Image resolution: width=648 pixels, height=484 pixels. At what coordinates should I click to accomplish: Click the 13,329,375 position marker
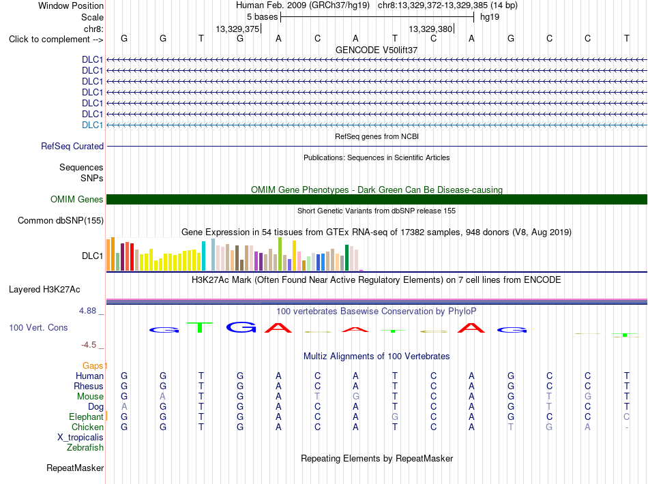[237, 29]
